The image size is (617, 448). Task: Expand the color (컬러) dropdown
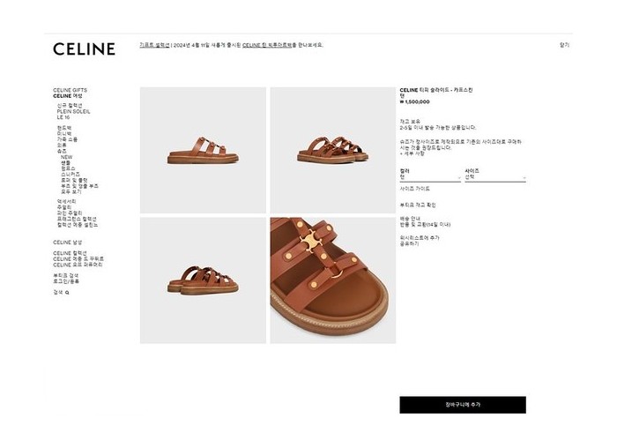pos(430,175)
